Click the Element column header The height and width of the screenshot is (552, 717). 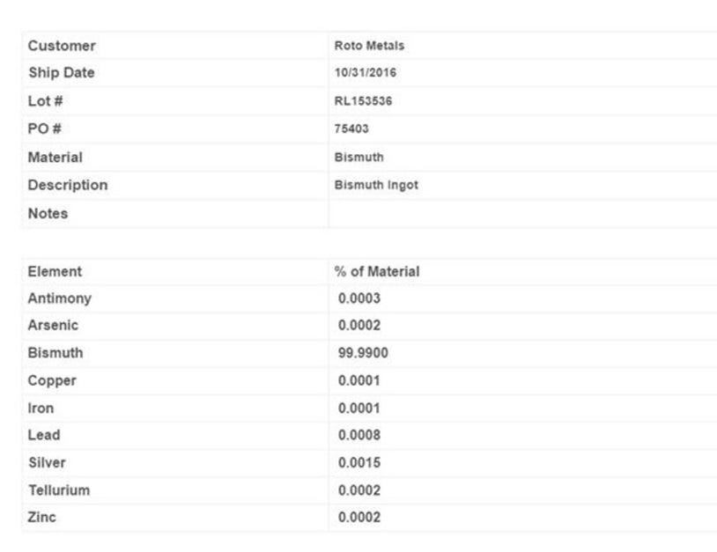pos(55,271)
